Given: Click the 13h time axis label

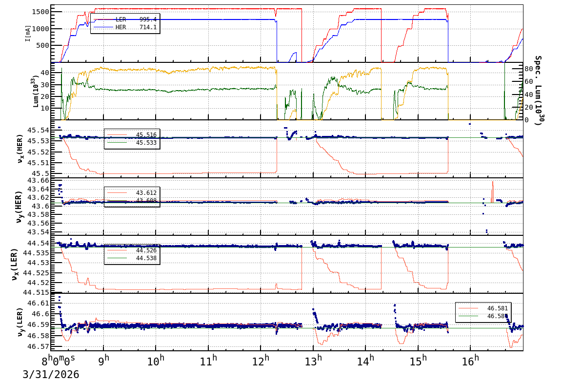Looking at the screenshot, I should click(313, 360).
